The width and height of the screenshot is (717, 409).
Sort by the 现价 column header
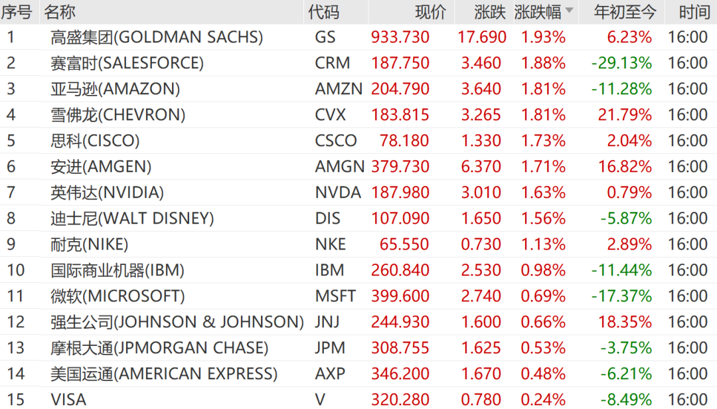point(430,12)
